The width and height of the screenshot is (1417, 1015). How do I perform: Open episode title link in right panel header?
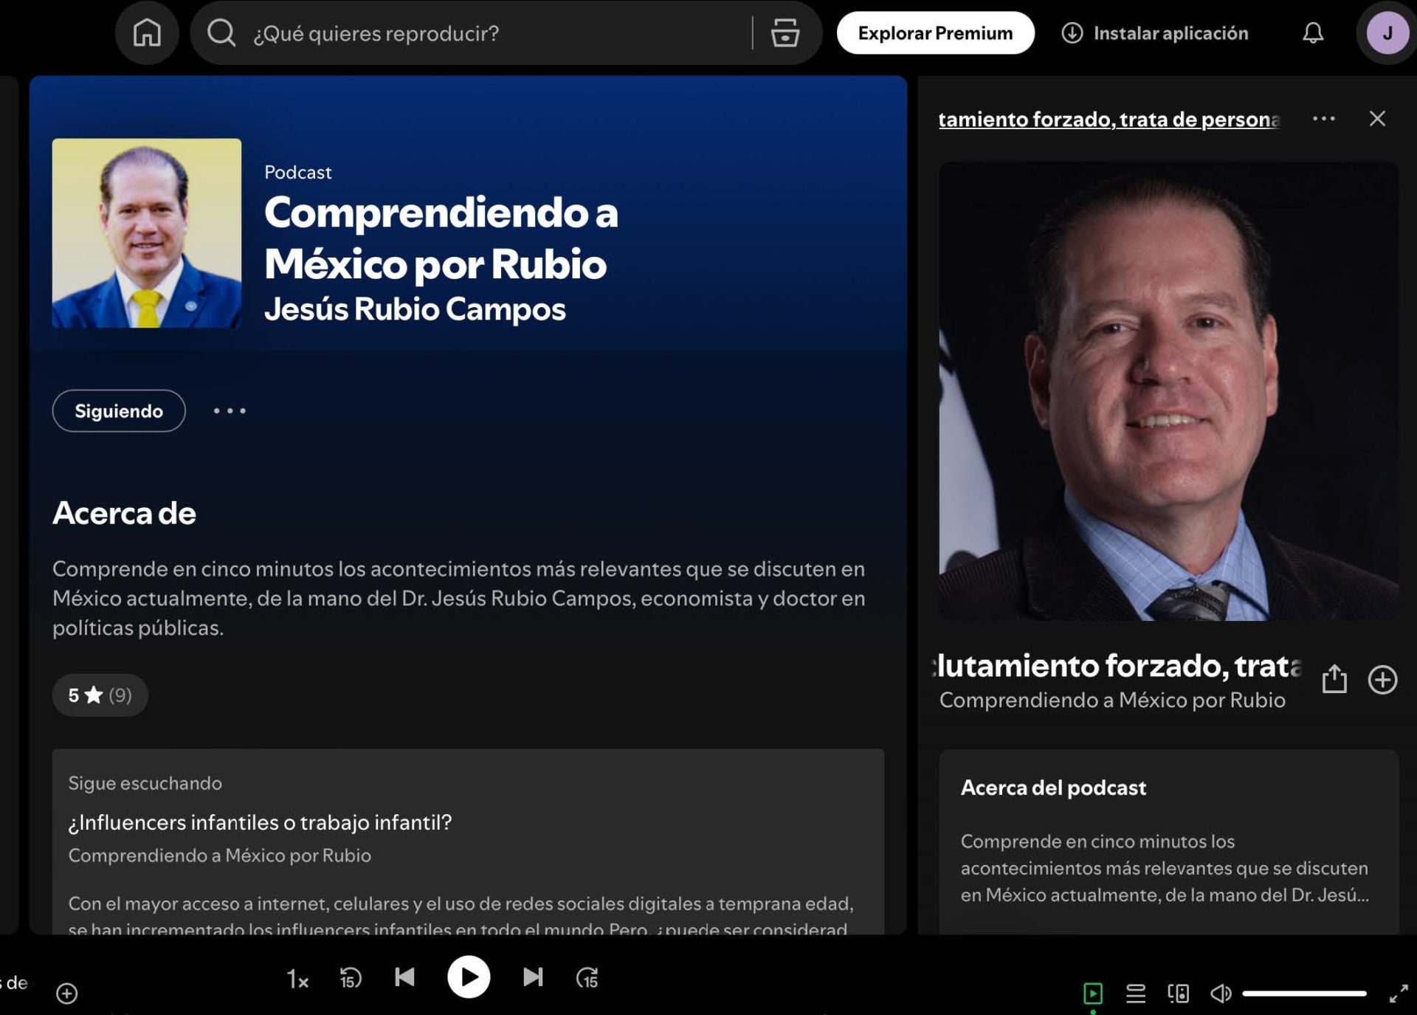click(x=1109, y=119)
